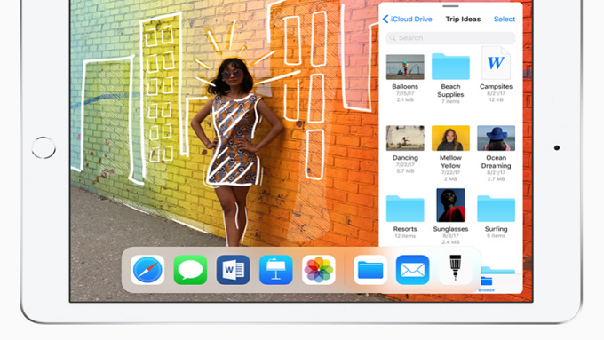Open Safari from the dock

(147, 270)
